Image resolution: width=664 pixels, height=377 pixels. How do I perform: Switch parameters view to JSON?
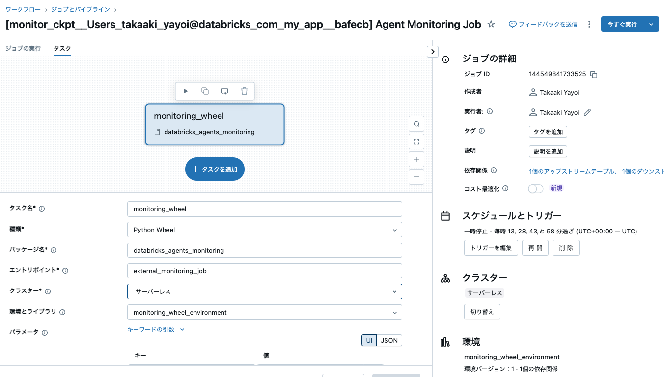pos(389,340)
